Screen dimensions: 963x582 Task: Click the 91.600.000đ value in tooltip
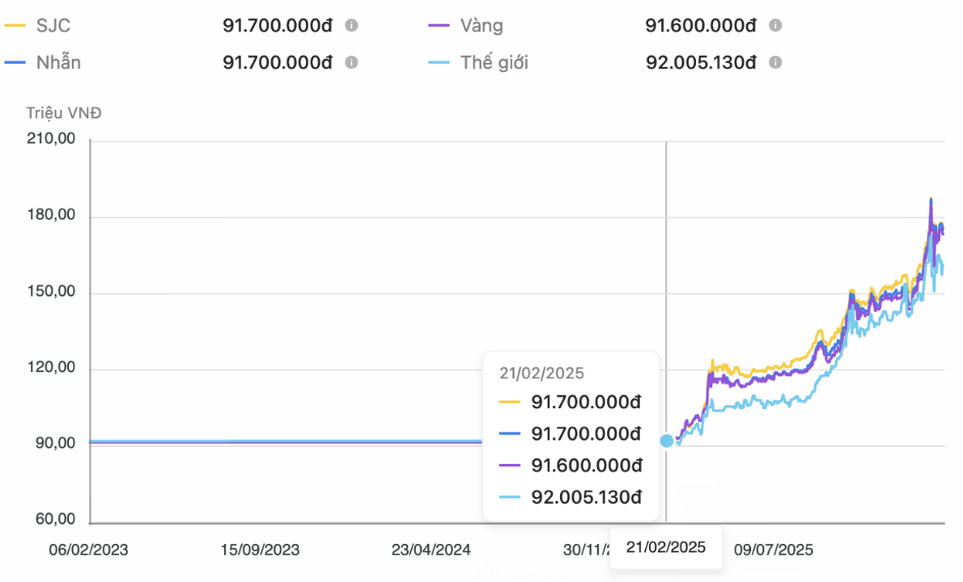[587, 466]
